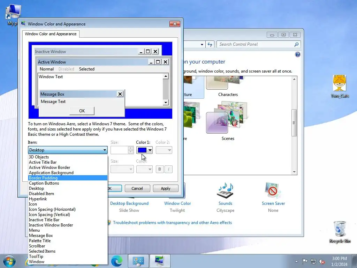The width and height of the screenshot is (357, 268).
Task: Click in the Search Control Panel field
Action: 258,44
